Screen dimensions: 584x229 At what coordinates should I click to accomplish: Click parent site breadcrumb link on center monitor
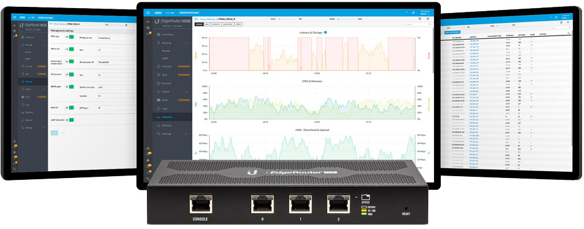(x=208, y=19)
